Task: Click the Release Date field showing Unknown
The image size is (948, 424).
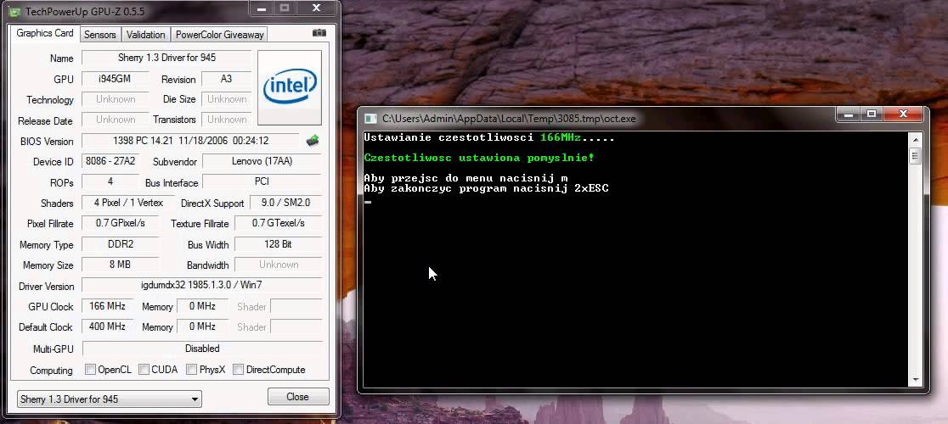Action: [115, 120]
